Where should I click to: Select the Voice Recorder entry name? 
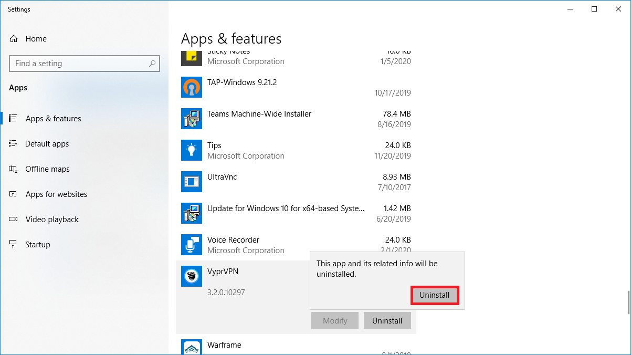tap(234, 240)
